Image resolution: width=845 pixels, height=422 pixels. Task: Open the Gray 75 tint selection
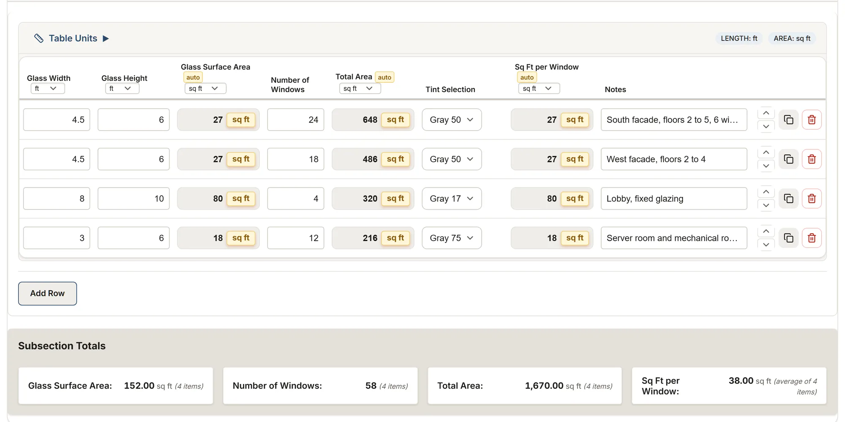coord(452,238)
